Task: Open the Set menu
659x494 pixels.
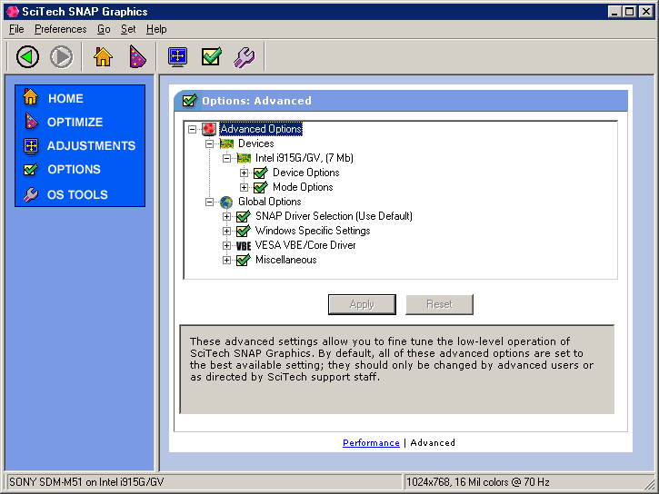Action: pos(128,29)
